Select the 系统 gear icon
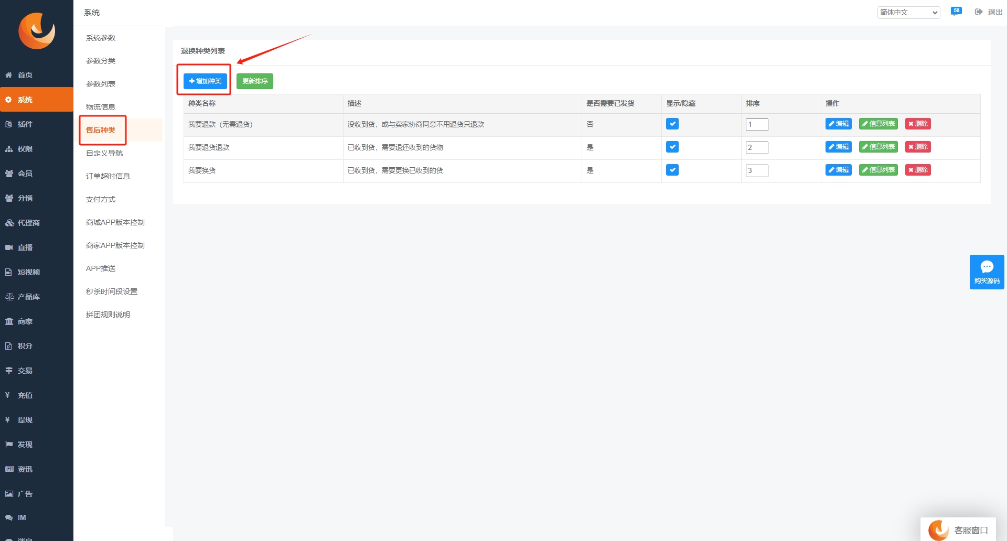The height and width of the screenshot is (541, 1007). pos(9,100)
